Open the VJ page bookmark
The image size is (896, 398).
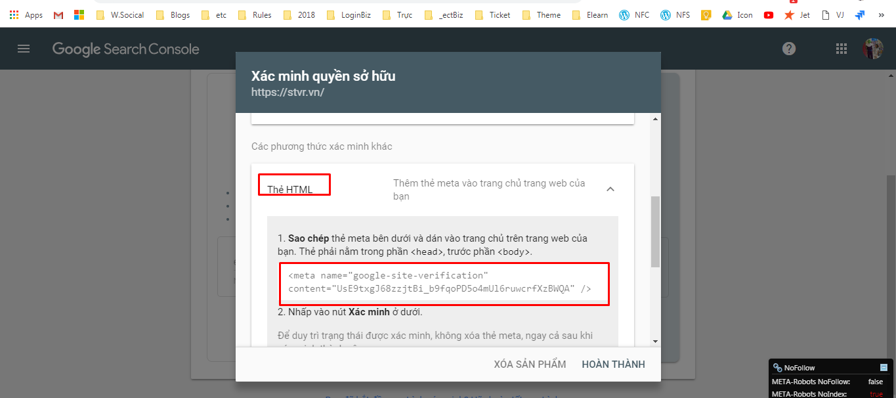pos(832,14)
